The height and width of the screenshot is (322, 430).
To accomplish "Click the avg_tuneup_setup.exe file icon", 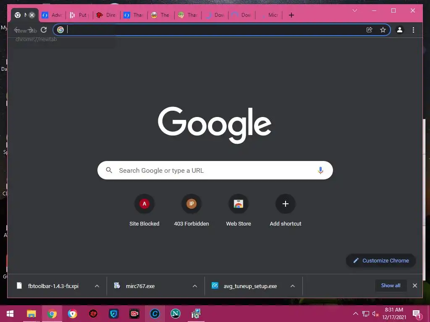I will 215,286.
